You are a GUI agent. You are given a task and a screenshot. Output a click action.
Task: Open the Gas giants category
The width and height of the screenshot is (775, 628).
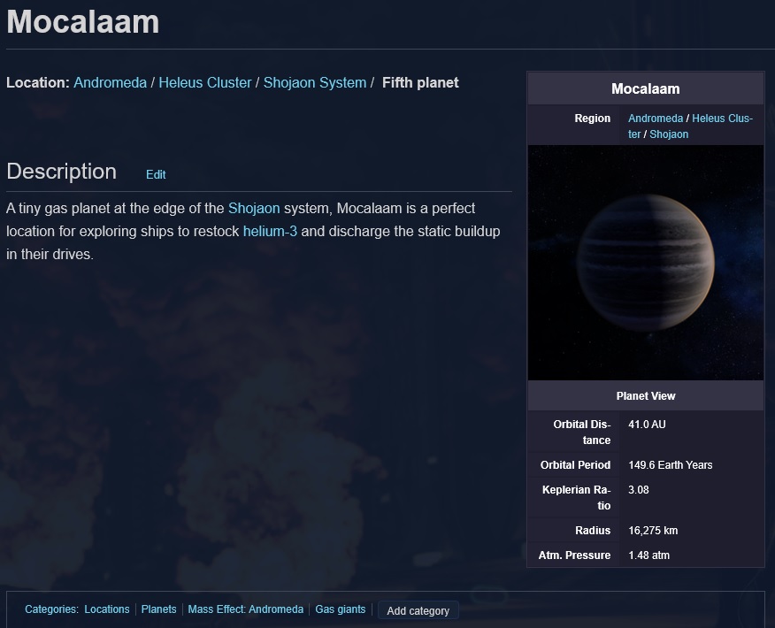coord(341,609)
